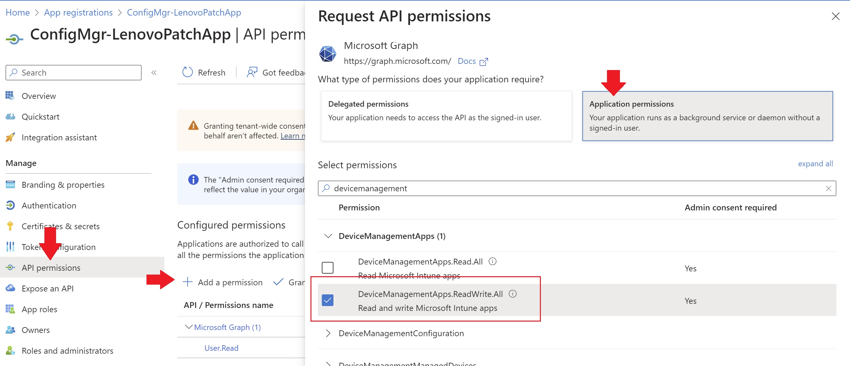850x366 pixels.
Task: Open Certificates & secrets menu item
Action: coord(60,226)
